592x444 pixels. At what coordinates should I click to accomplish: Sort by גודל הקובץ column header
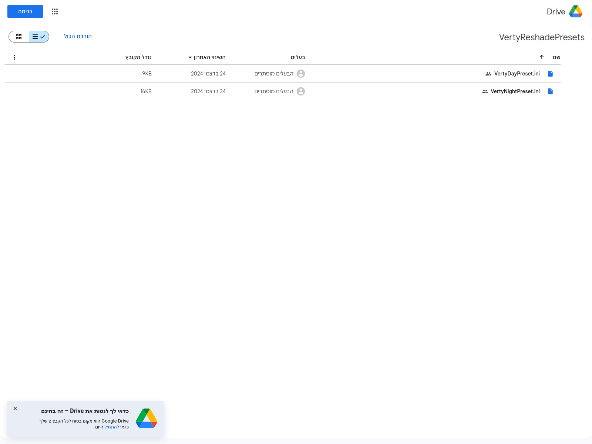[x=138, y=57]
